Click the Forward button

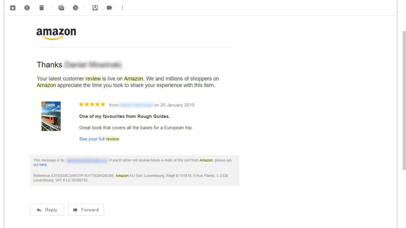[86, 210]
